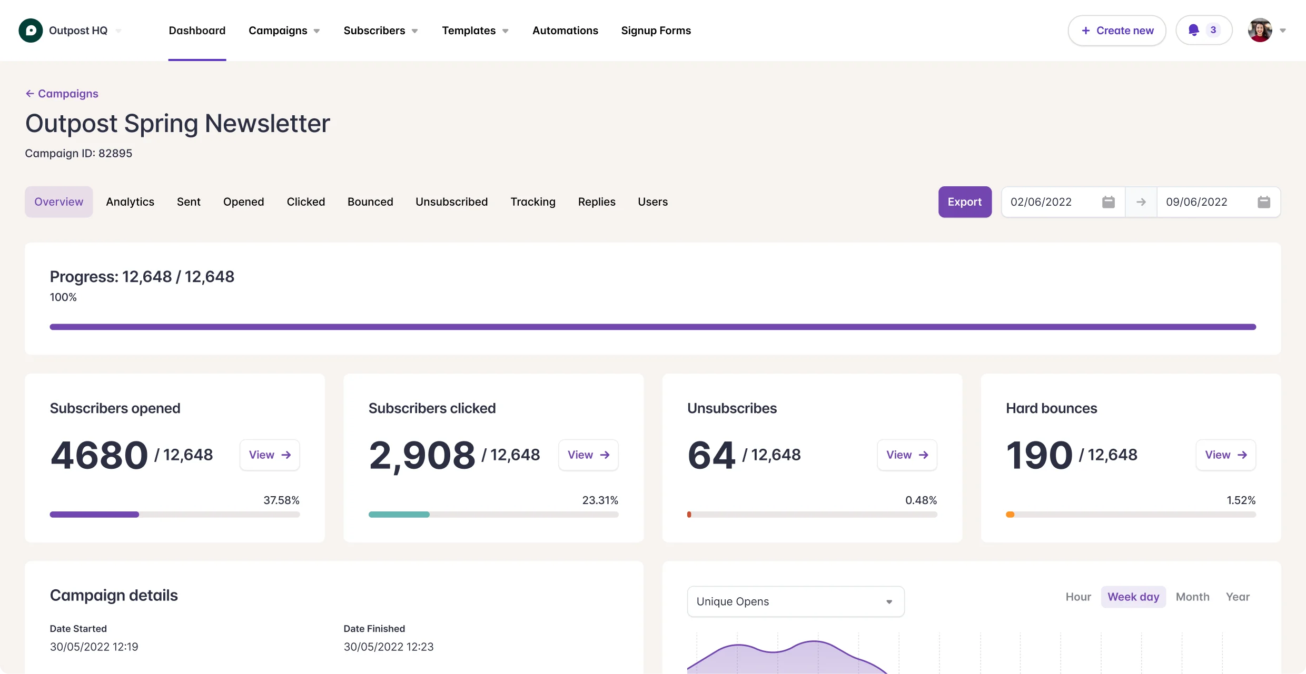Expand the Templates nav dropdown
1306x674 pixels.
click(x=505, y=31)
